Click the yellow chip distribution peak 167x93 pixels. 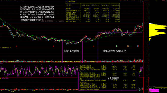click(x=158, y=27)
